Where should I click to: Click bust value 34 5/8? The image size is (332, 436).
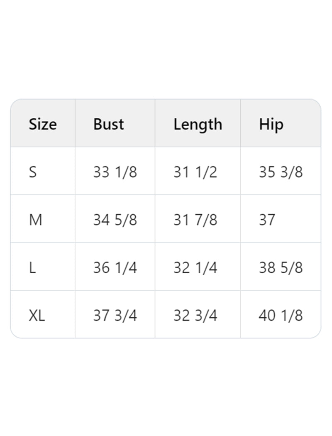[x=115, y=220]
